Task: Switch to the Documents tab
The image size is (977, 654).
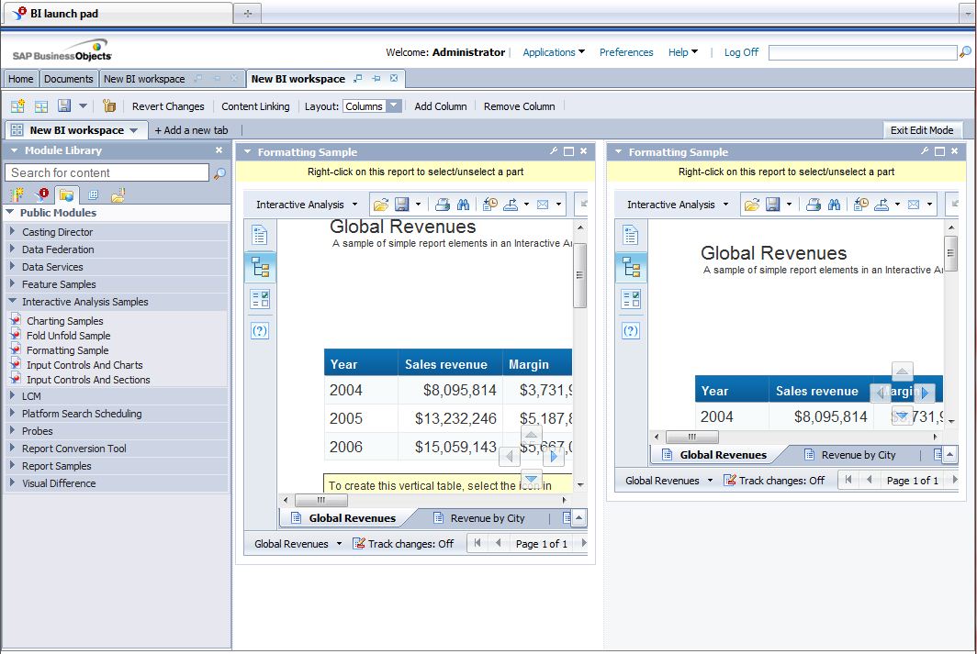Action: pos(68,79)
